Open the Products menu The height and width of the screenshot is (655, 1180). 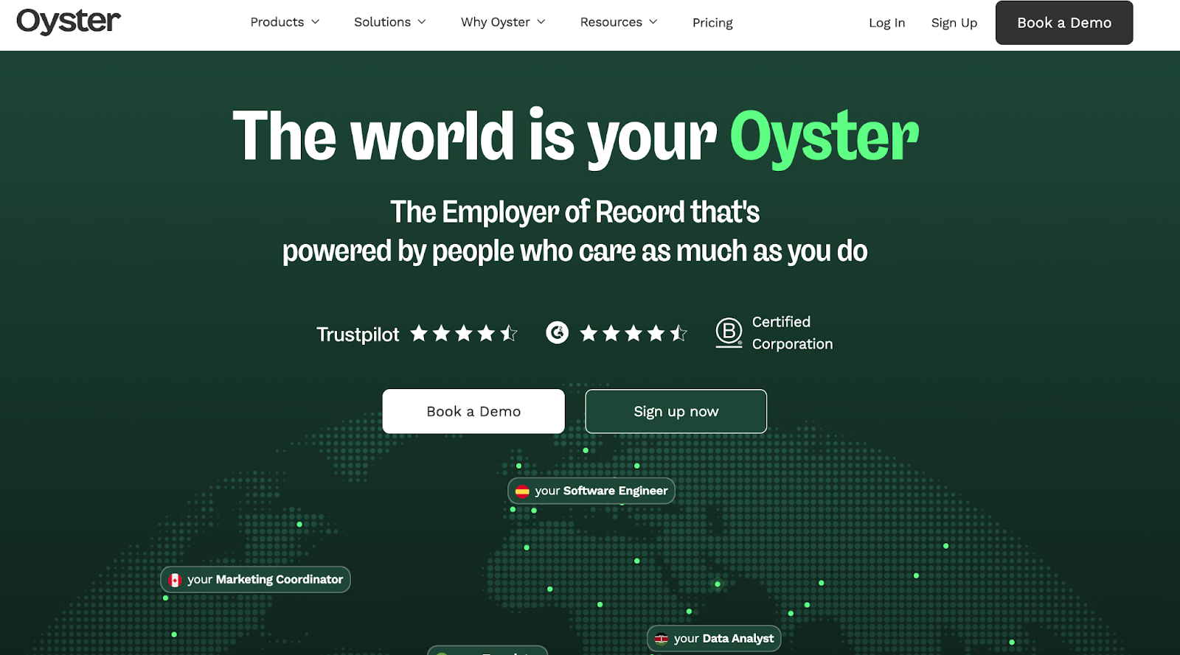tap(285, 22)
